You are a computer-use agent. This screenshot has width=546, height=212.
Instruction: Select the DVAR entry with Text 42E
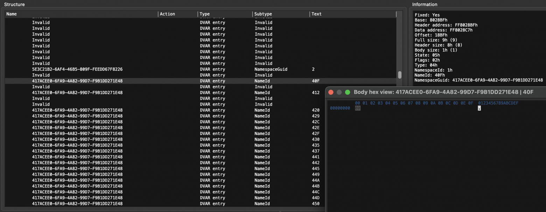point(165,128)
